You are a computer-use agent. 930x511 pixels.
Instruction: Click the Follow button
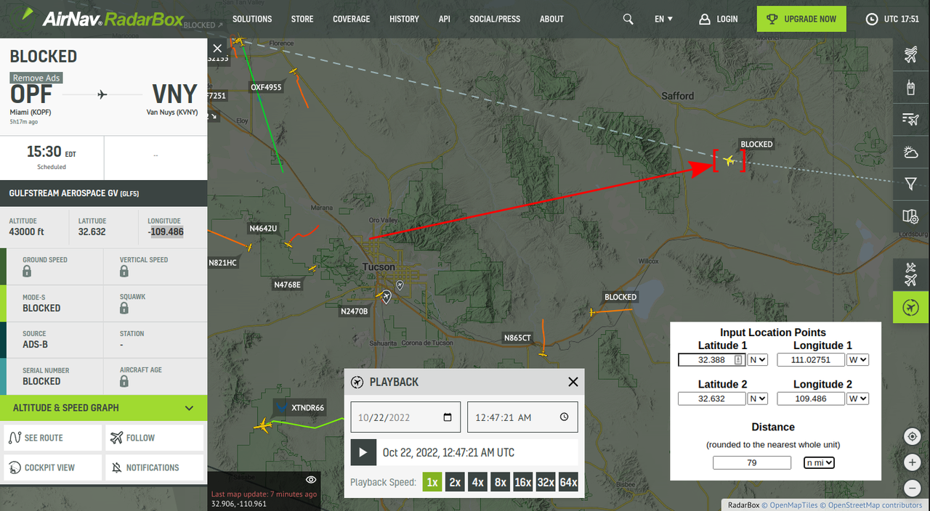point(154,438)
